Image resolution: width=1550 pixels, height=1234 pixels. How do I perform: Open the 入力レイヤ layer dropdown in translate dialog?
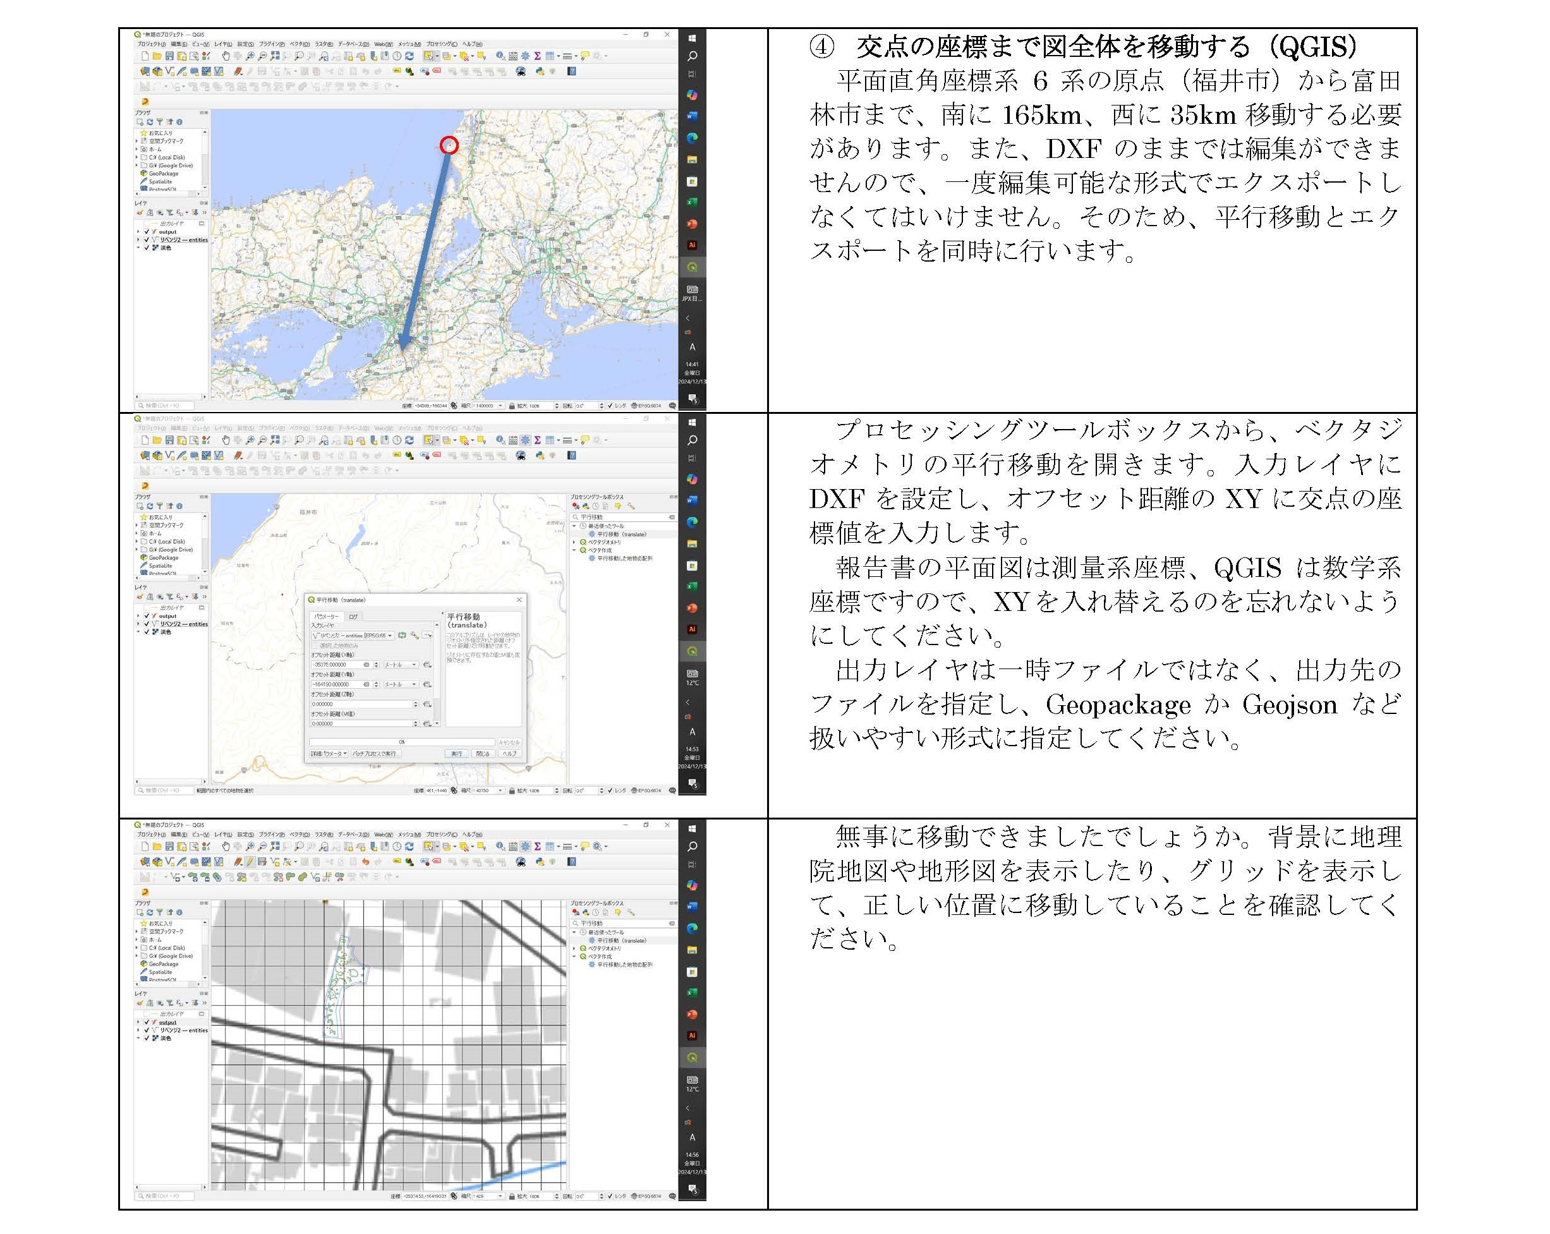pyautogui.click(x=353, y=636)
